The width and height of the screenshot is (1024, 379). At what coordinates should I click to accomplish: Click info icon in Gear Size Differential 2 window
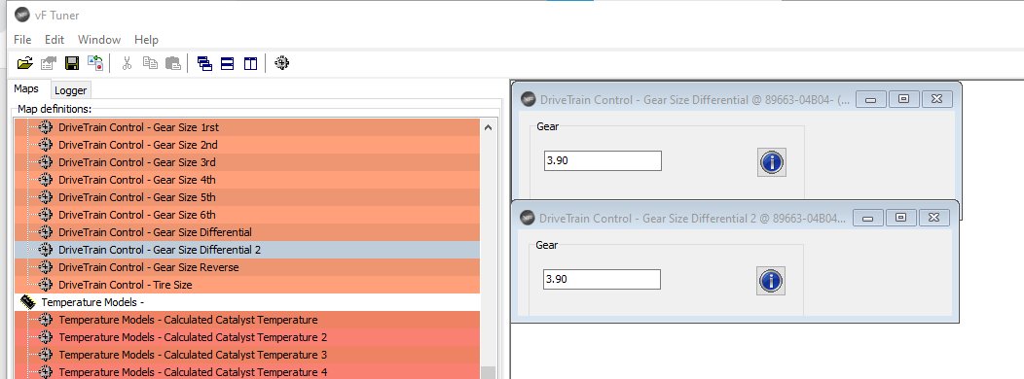pyautogui.click(x=771, y=281)
